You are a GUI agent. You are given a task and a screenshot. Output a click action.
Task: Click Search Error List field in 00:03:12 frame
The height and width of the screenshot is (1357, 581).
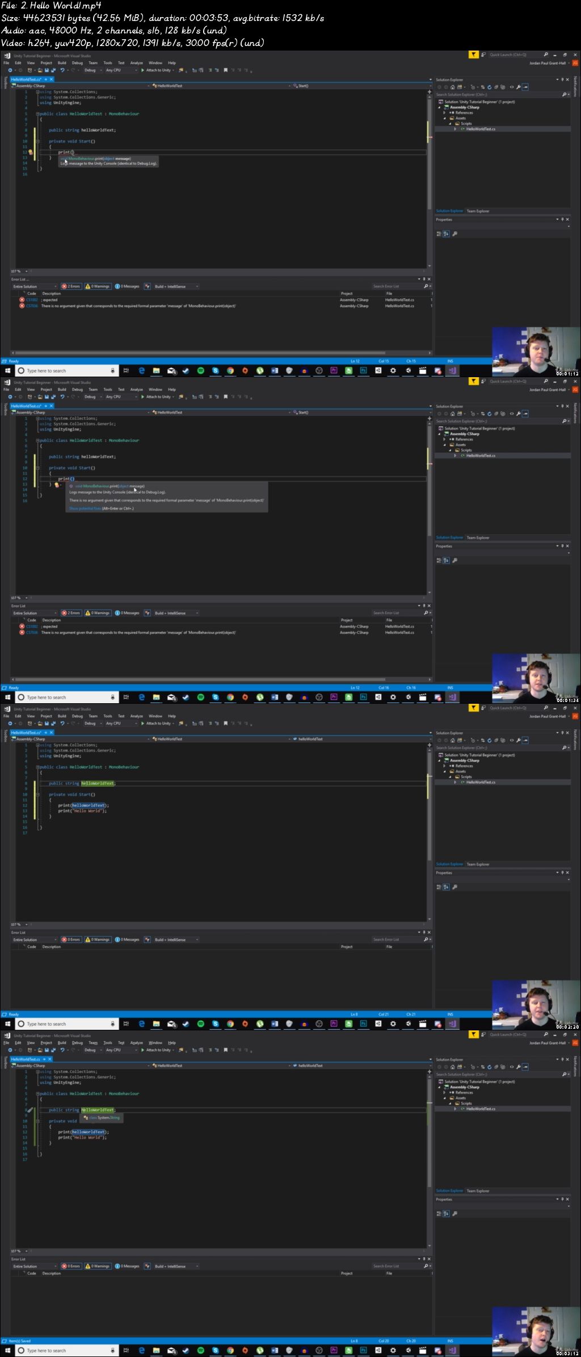coord(401,1266)
